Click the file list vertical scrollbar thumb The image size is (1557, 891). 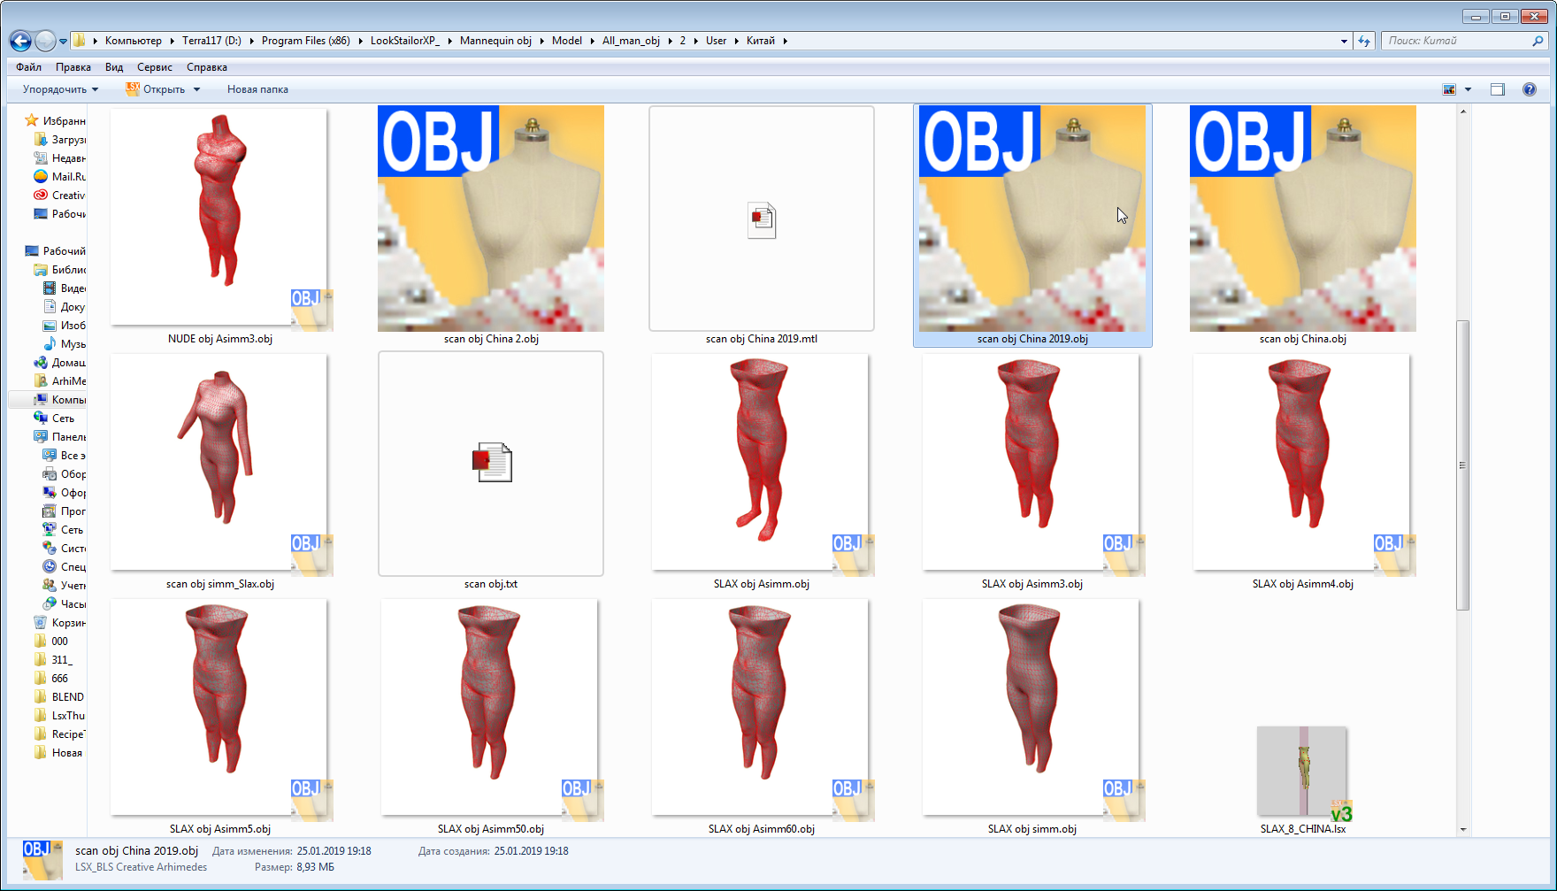coord(1462,465)
